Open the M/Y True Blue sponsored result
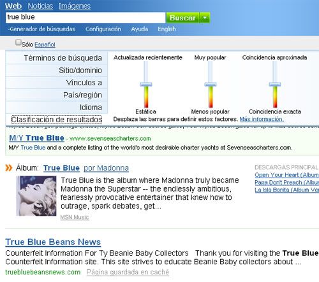 pos(36,138)
